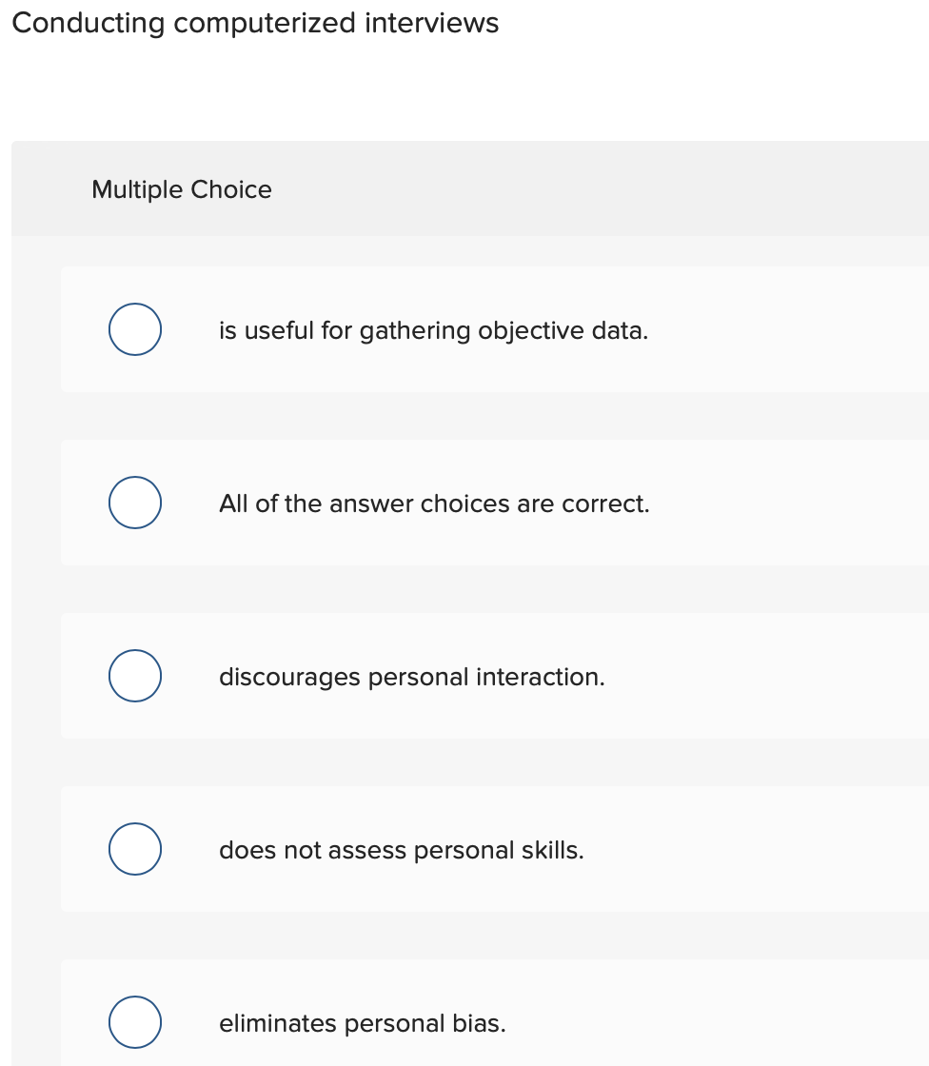Click the answer text 'is useful for gathering objective data'
The image size is (929, 1066).
click(x=433, y=330)
